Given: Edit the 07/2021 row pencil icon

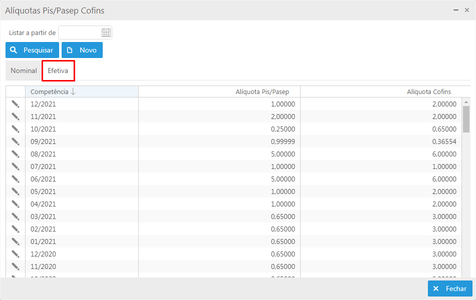Looking at the screenshot, I should coord(16,166).
